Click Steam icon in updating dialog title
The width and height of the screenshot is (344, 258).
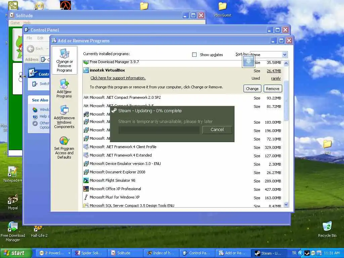click(x=114, y=111)
